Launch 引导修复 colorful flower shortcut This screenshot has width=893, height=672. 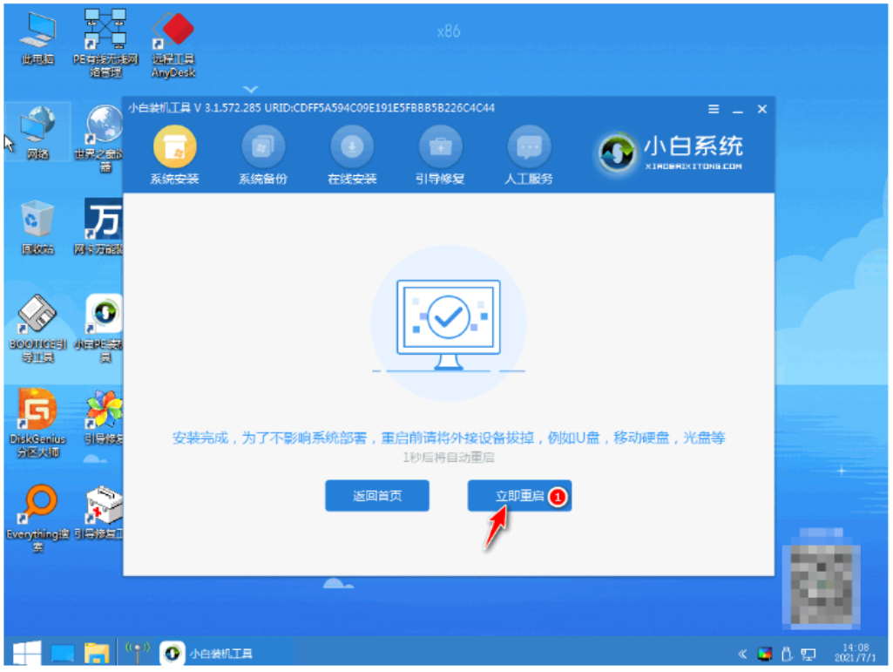[x=103, y=417]
